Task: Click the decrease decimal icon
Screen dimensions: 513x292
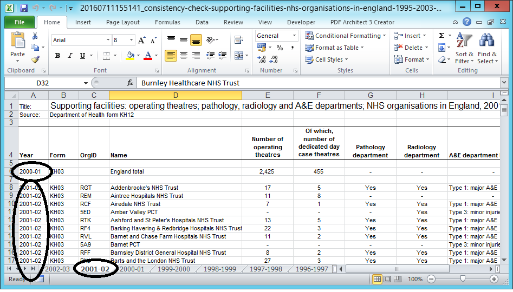Action: coord(274,59)
